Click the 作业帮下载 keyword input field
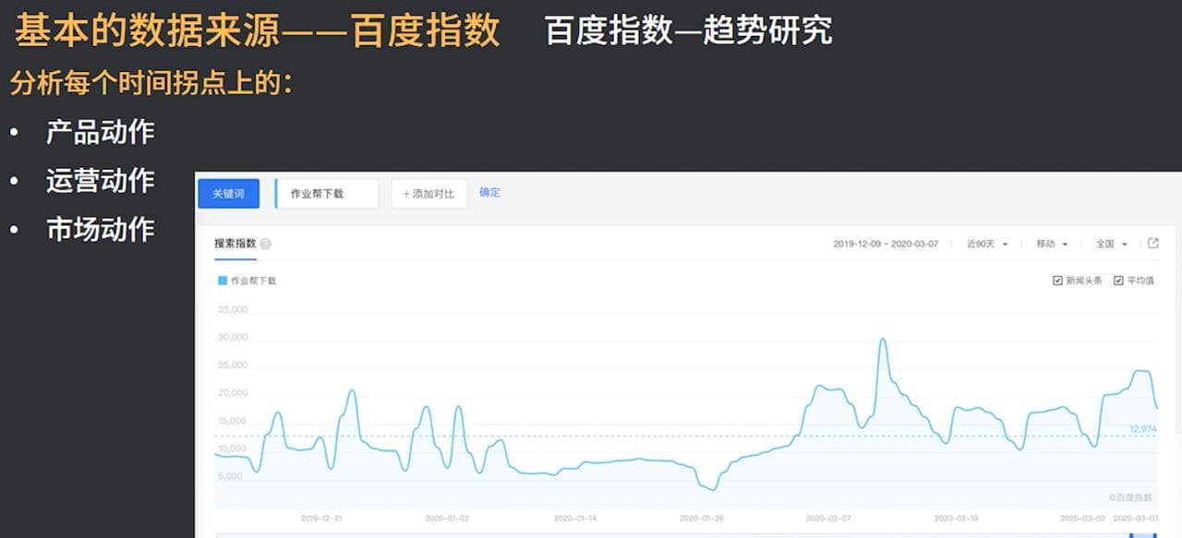Image resolution: width=1182 pixels, height=538 pixels. [x=327, y=194]
